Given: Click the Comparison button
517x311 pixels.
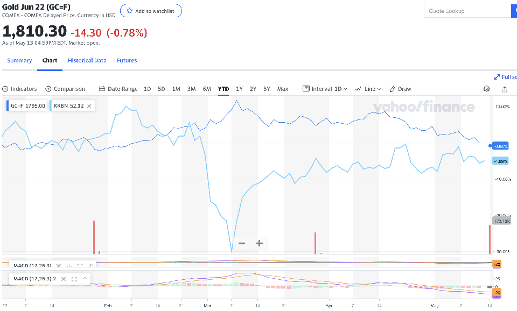Looking at the screenshot, I should [x=65, y=89].
